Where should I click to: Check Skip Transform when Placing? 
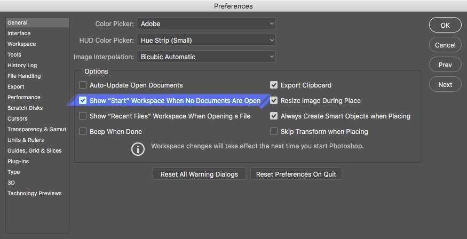[274, 131]
